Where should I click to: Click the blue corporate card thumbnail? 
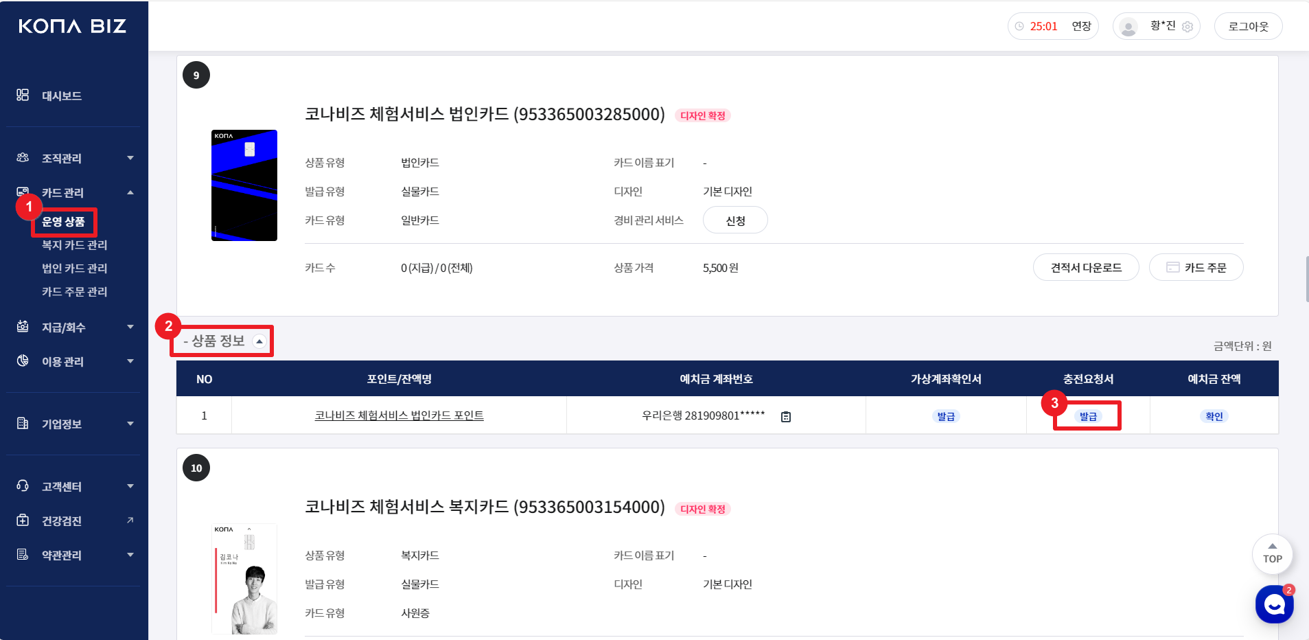(x=244, y=185)
